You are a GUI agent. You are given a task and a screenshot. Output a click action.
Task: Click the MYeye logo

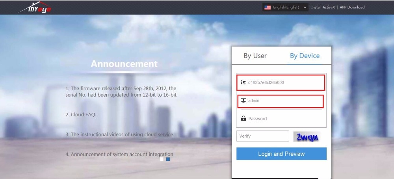coord(35,7)
